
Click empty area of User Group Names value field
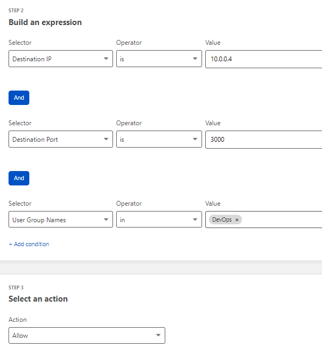282,220
